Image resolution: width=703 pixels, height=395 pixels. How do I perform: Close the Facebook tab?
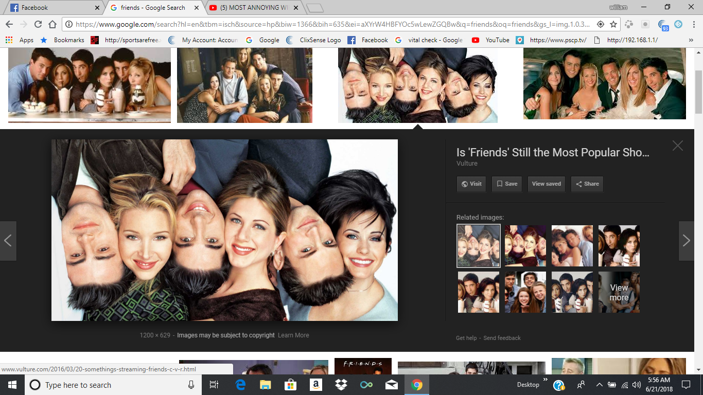point(97,8)
